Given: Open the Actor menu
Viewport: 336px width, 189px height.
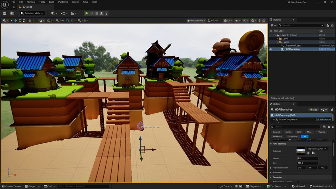Looking at the screenshot, I should pyautogui.click(x=85, y=2).
